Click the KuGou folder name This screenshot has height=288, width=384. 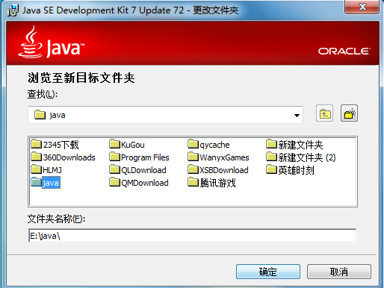(x=133, y=145)
